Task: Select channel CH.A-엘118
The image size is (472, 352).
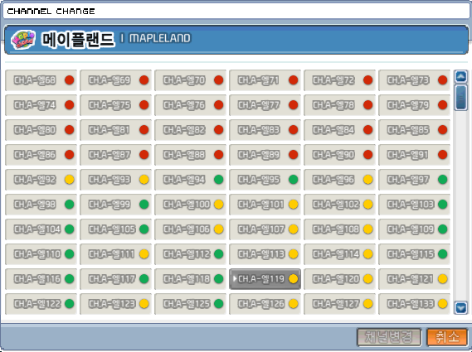Action: coord(190,279)
